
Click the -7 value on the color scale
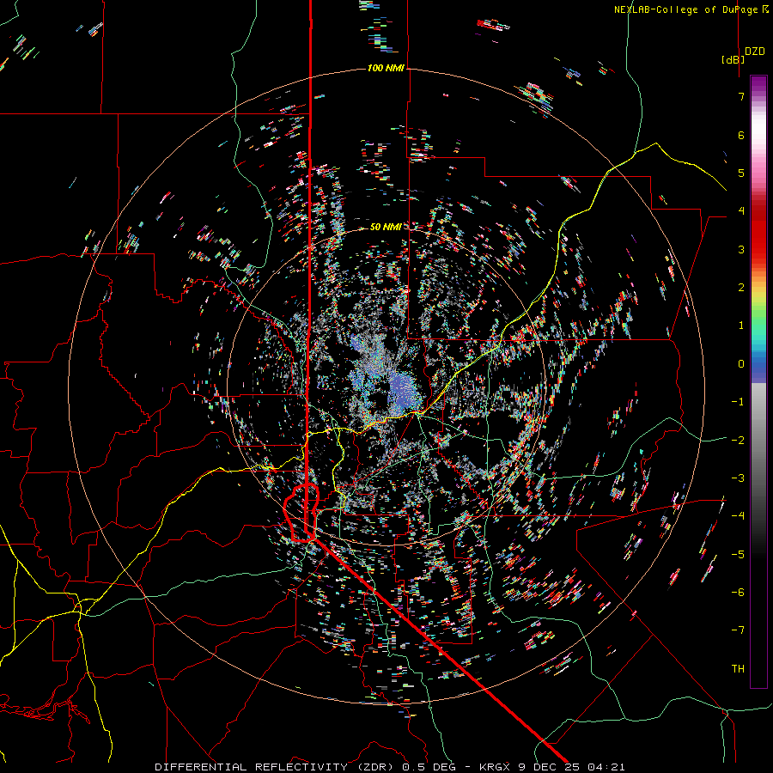[x=738, y=630]
